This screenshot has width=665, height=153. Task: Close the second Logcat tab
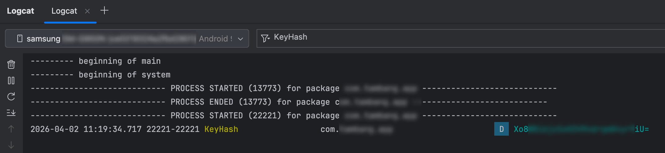tap(87, 11)
